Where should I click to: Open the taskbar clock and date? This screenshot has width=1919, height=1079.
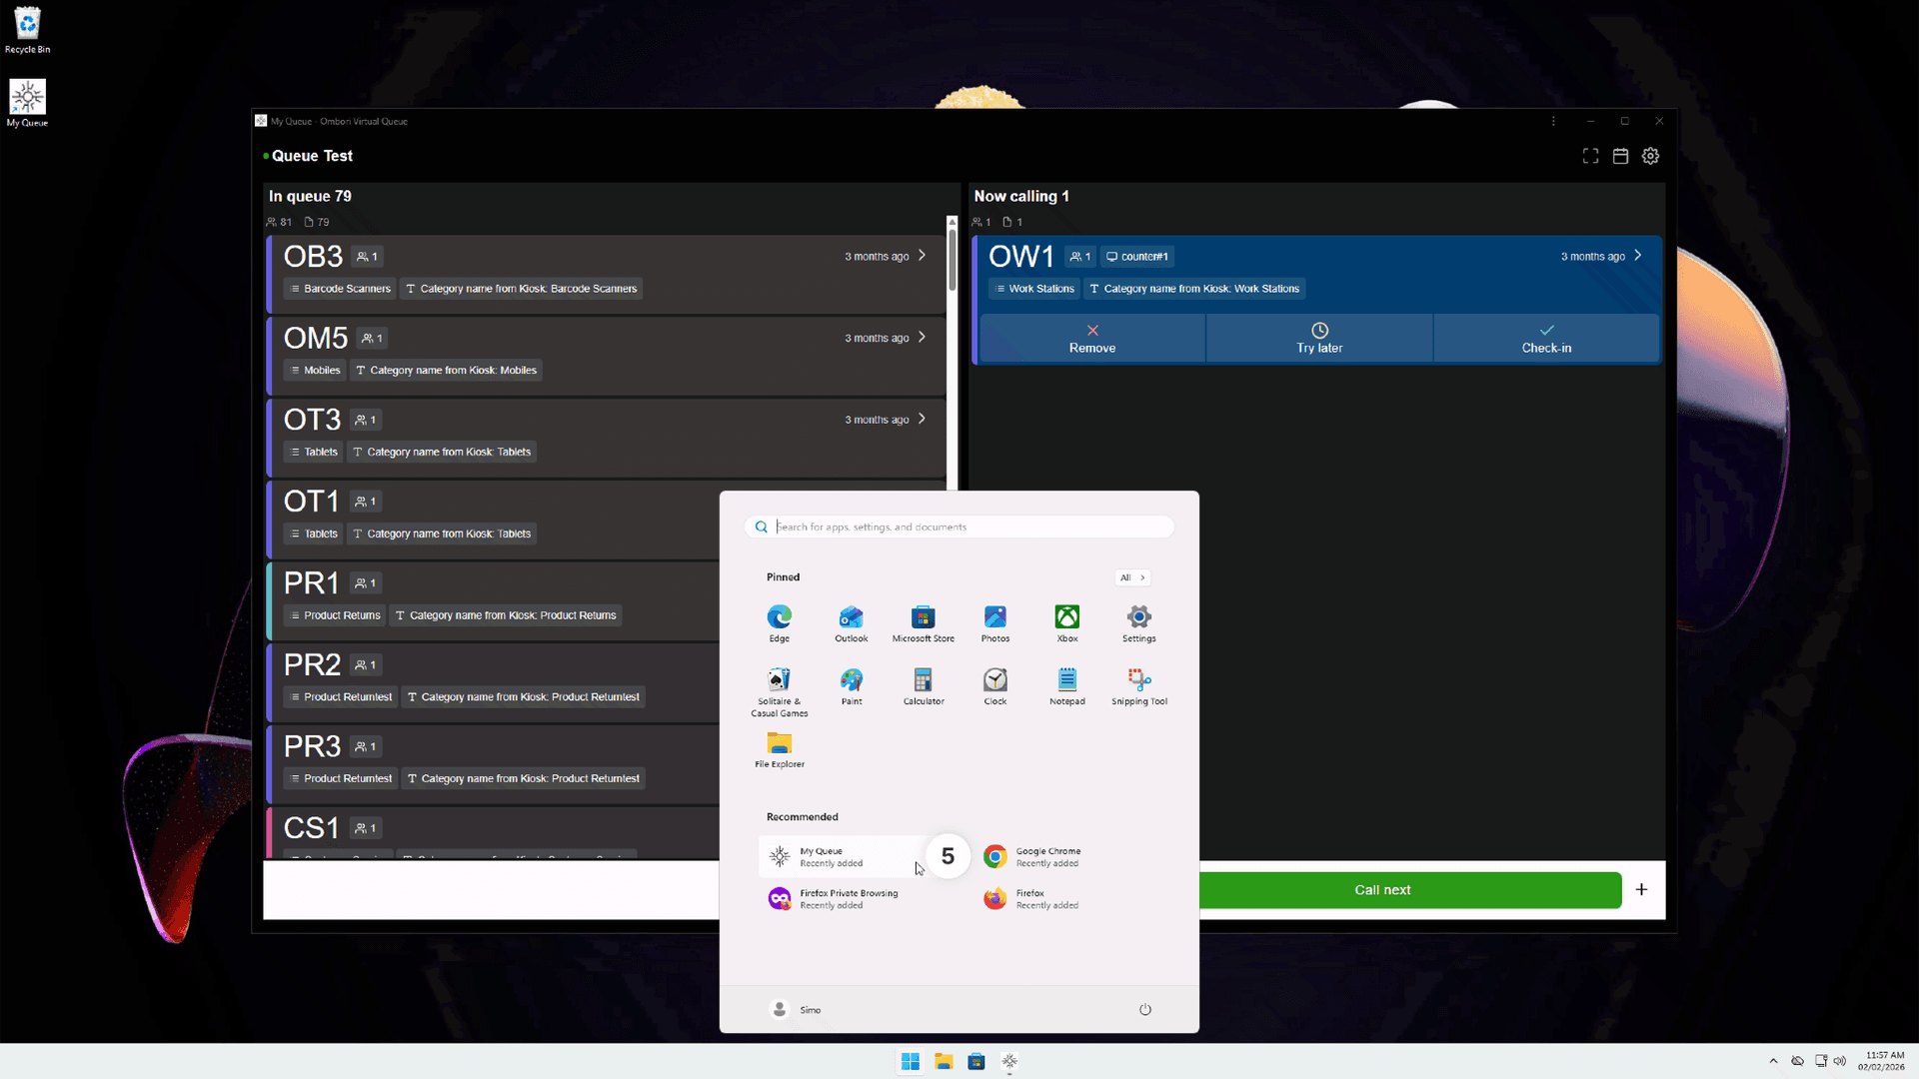point(1881,1061)
